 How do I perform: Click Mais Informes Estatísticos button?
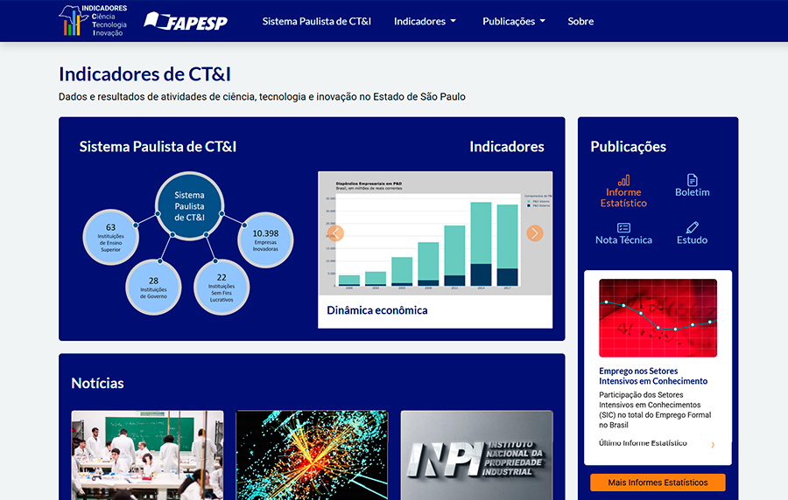658,483
